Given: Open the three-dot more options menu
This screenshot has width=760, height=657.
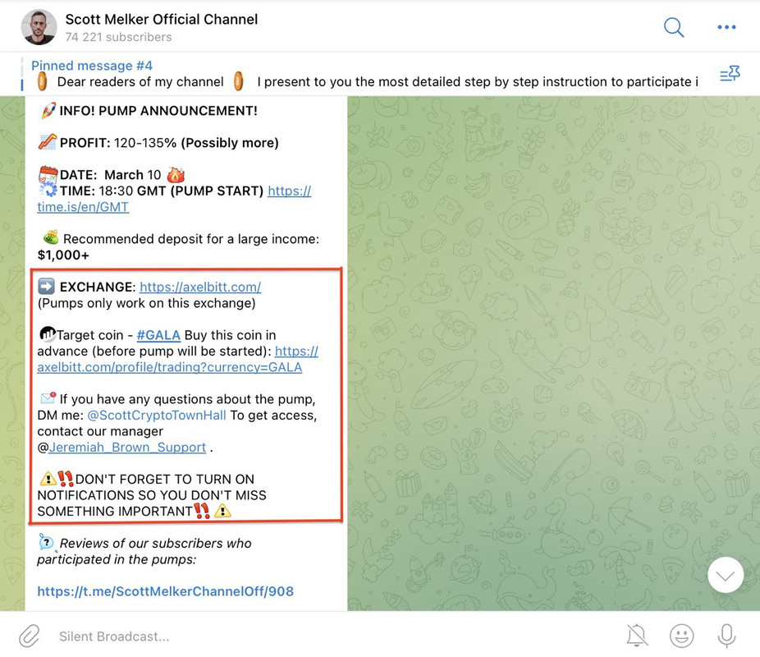Looking at the screenshot, I should click(x=726, y=27).
